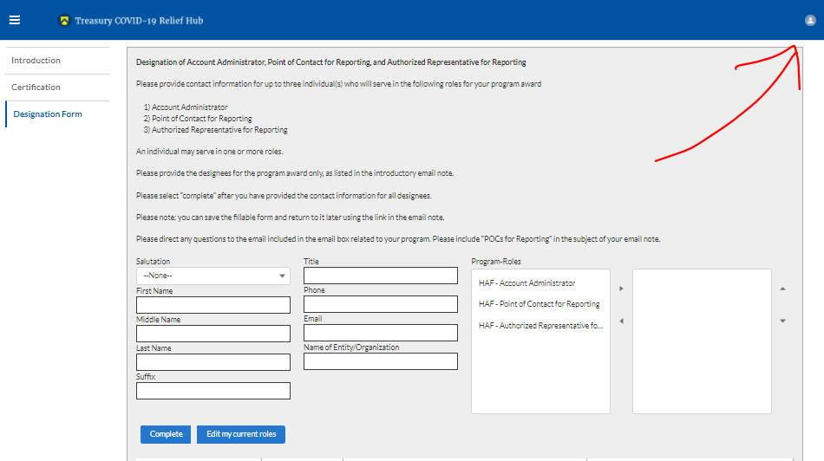This screenshot has height=461, width=824.
Task: Move selected role down in list
Action: click(x=783, y=321)
